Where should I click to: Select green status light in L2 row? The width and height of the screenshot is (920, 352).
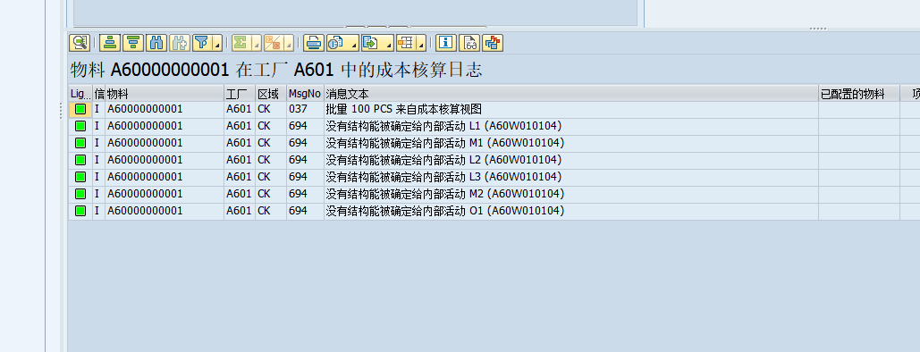(80, 160)
